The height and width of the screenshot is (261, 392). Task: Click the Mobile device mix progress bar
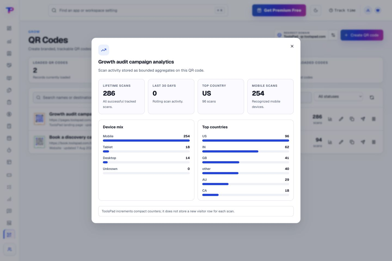coord(146,141)
